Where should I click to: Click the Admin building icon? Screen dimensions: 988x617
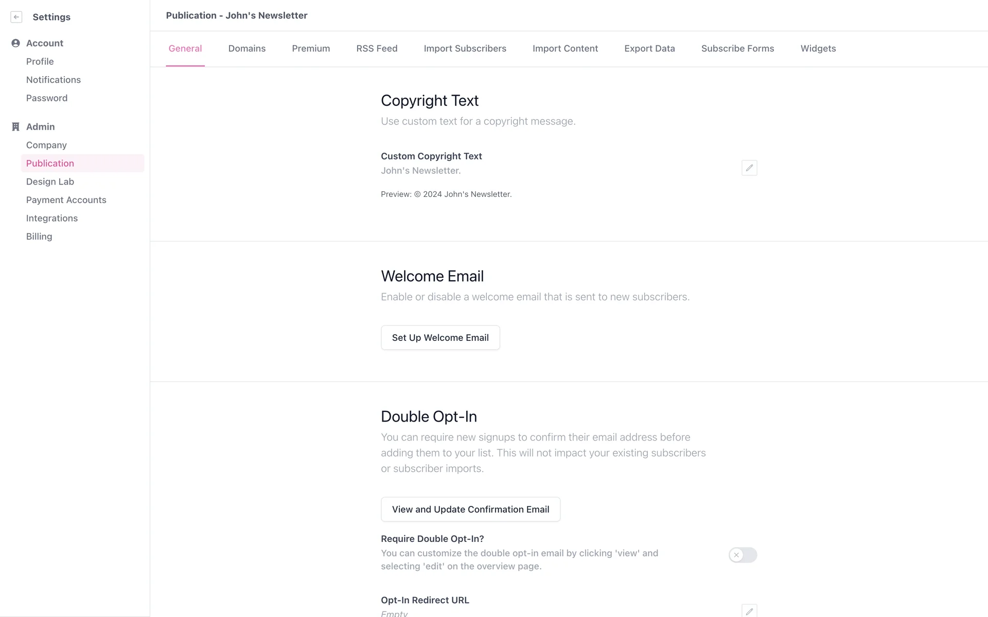tap(15, 126)
